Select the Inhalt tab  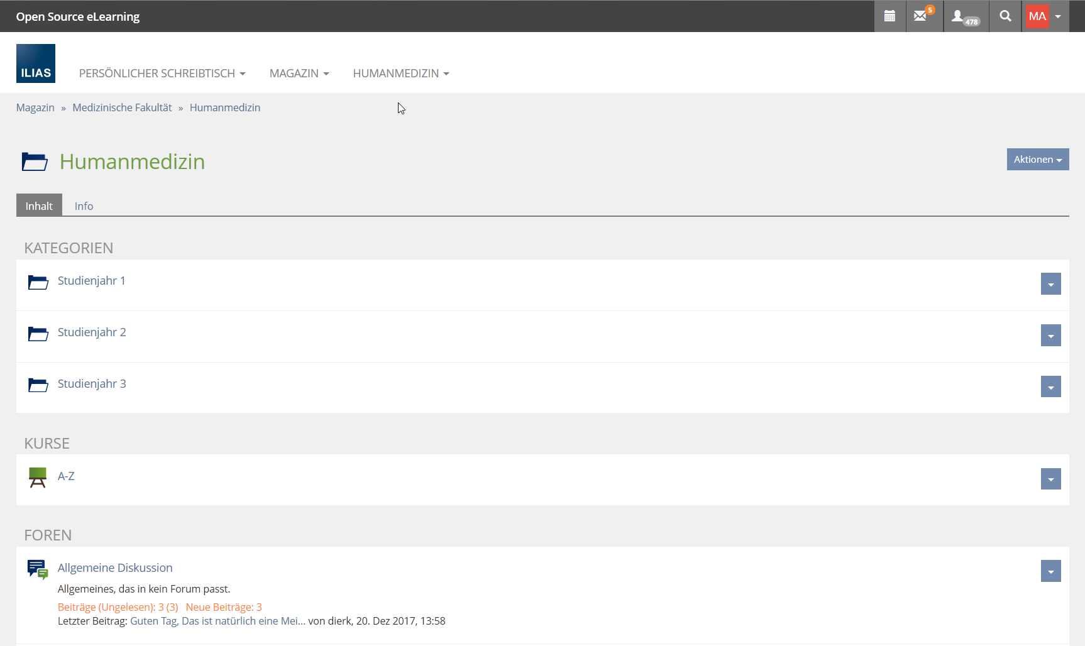pyautogui.click(x=39, y=206)
